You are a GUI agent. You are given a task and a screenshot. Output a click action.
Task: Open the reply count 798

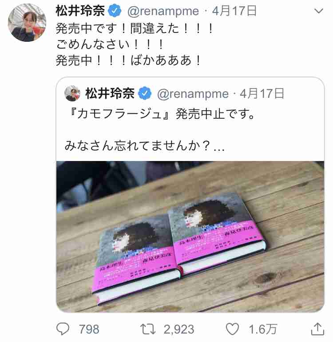89,329
